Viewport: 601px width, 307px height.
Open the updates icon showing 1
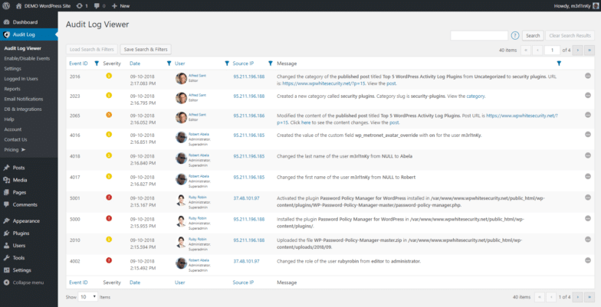[x=82, y=6]
